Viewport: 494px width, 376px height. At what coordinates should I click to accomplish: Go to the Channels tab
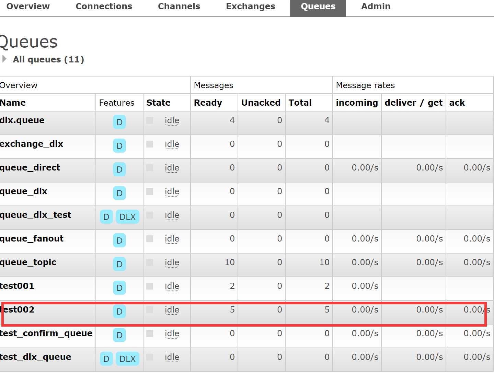(179, 7)
